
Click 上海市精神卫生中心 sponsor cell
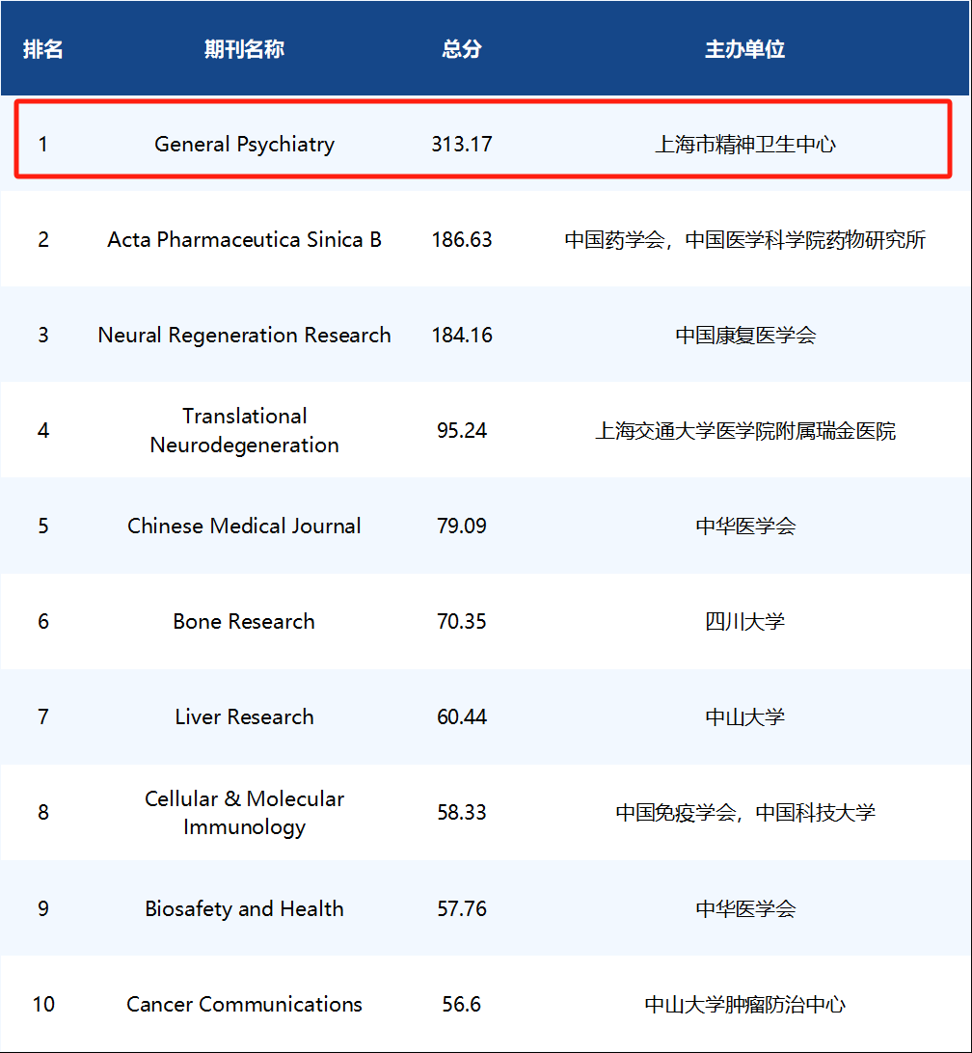pos(745,145)
